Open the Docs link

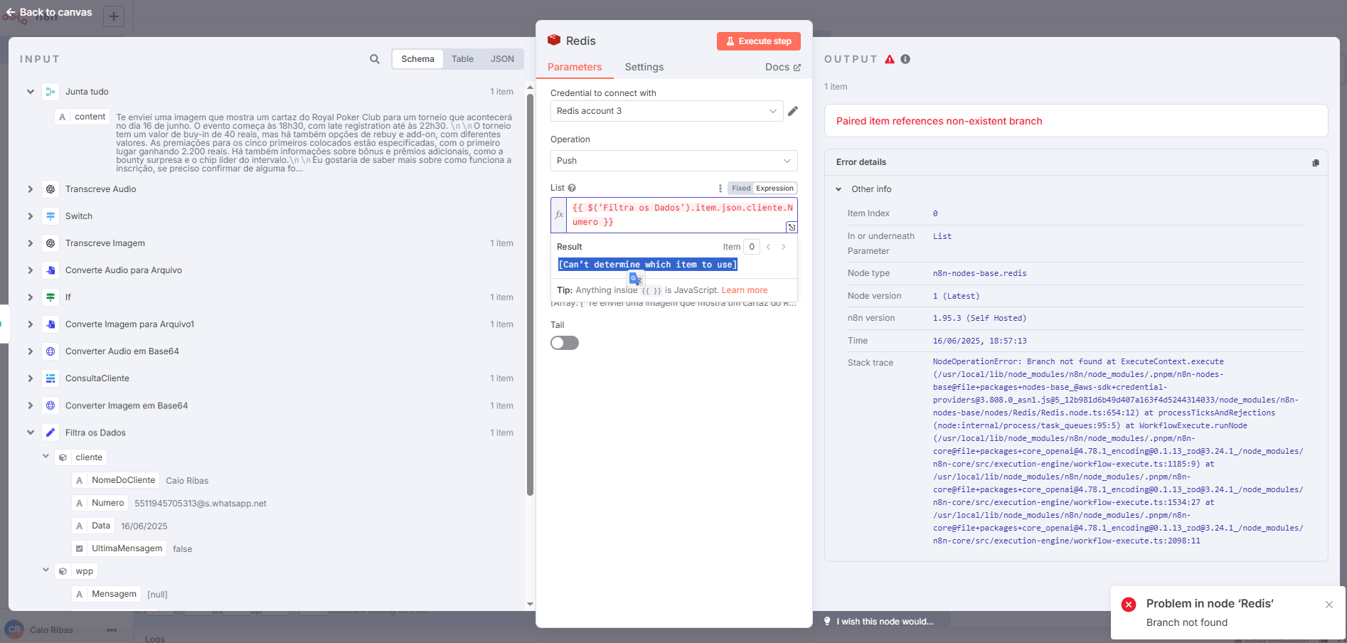(x=782, y=67)
